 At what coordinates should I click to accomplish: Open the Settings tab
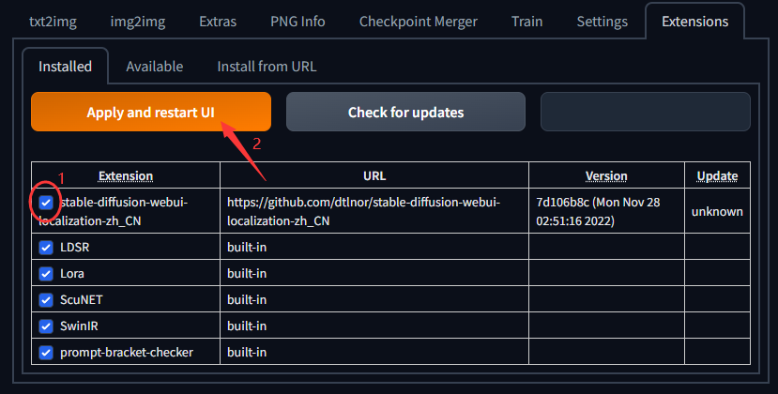(x=602, y=21)
